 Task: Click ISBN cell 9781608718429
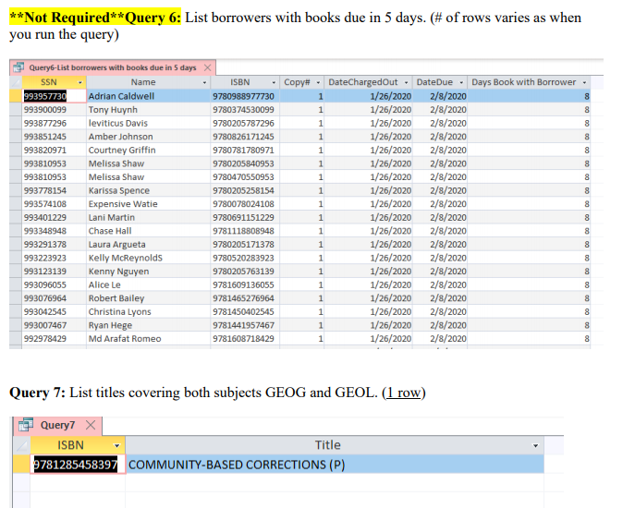(x=243, y=339)
